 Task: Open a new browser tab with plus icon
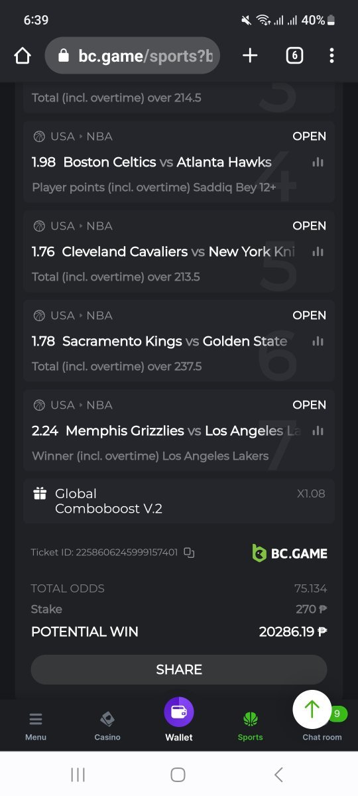click(250, 56)
